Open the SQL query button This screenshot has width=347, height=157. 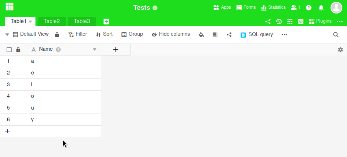(x=257, y=34)
